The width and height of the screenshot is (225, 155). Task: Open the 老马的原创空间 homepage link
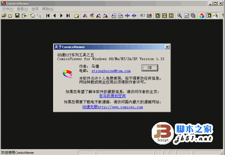[112, 96]
